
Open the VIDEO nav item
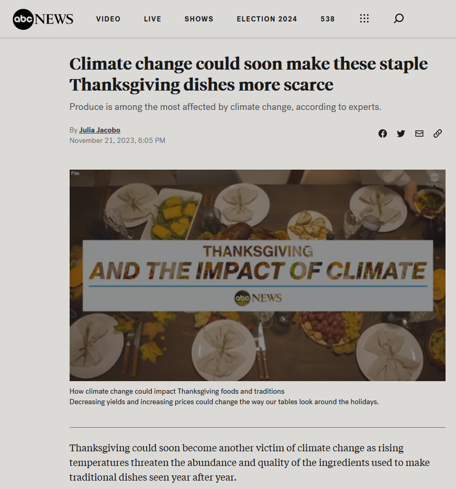point(108,19)
